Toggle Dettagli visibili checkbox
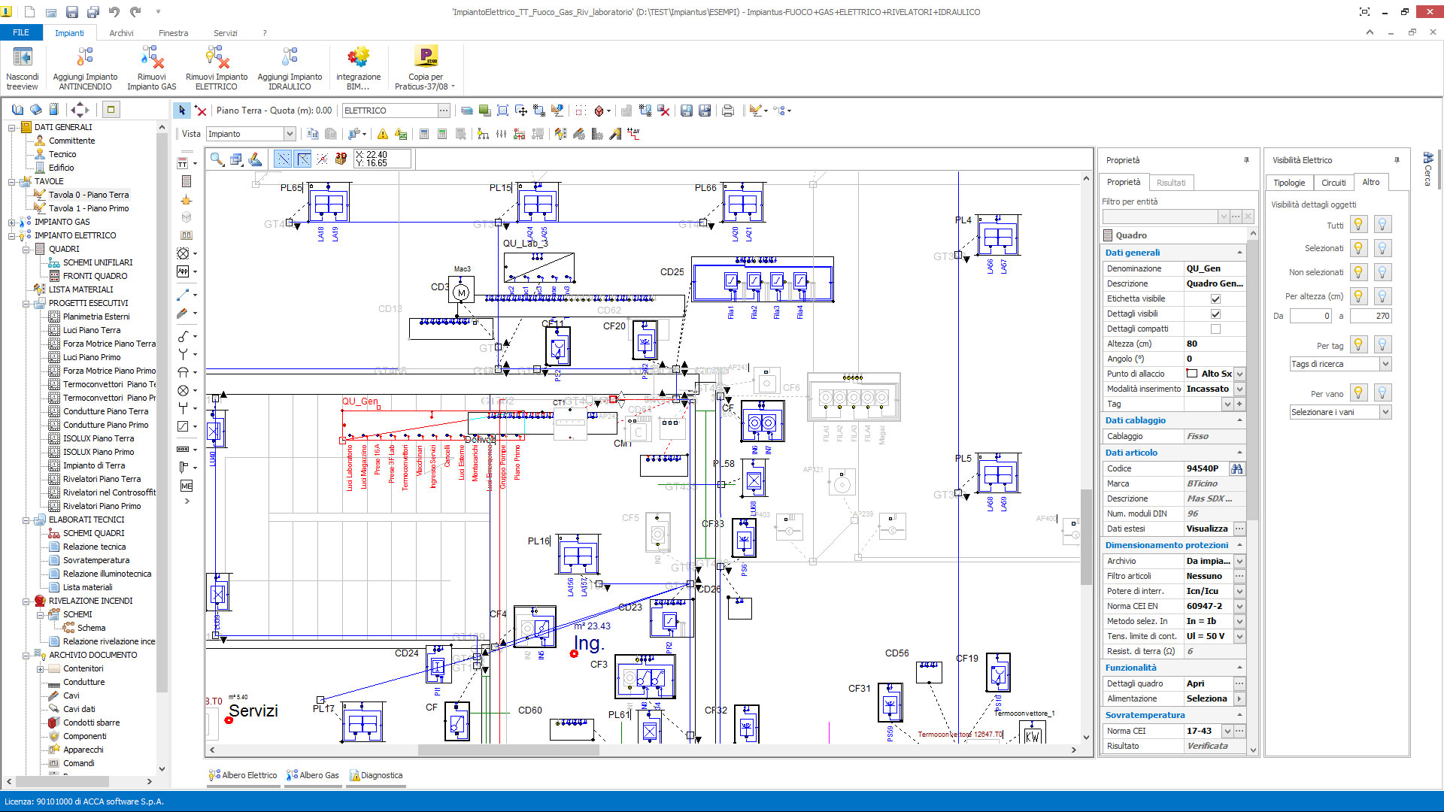 [1215, 314]
